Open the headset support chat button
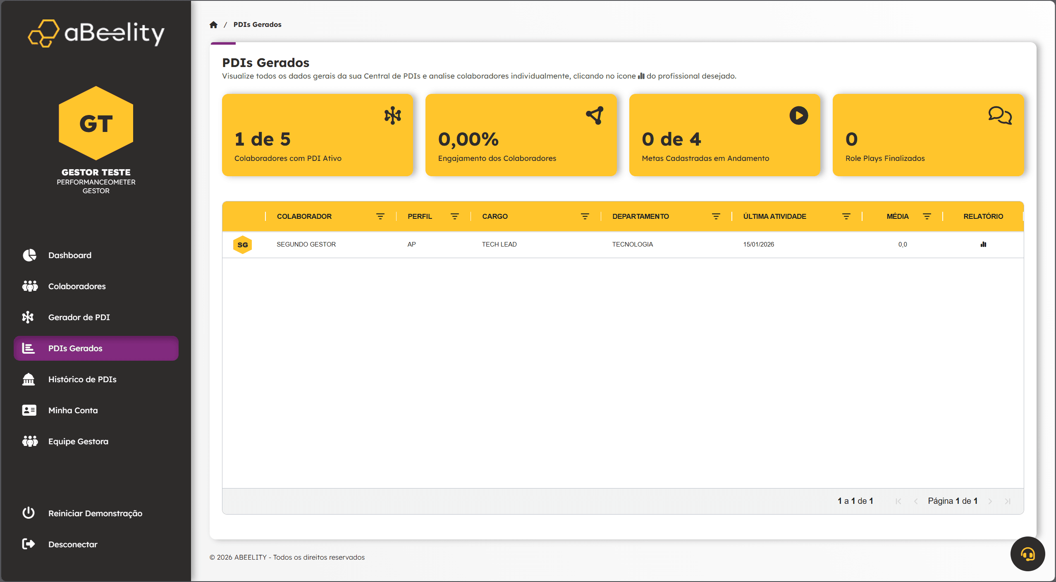The height and width of the screenshot is (582, 1056). [x=1027, y=554]
